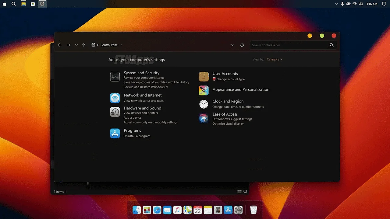Open Network and Internet Wi-Fi icon
Image resolution: width=390 pixels, height=219 pixels.
(x=115, y=98)
